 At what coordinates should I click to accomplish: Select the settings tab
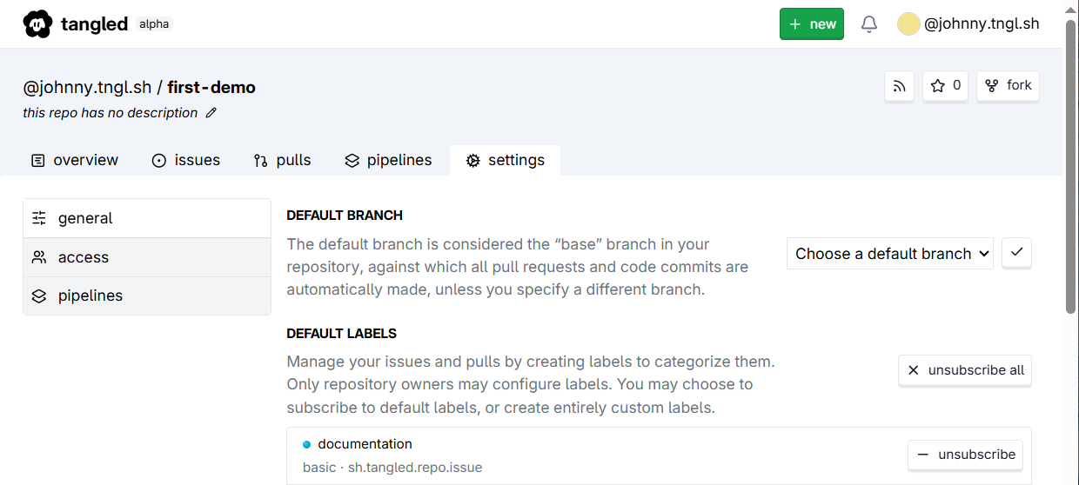[505, 160]
